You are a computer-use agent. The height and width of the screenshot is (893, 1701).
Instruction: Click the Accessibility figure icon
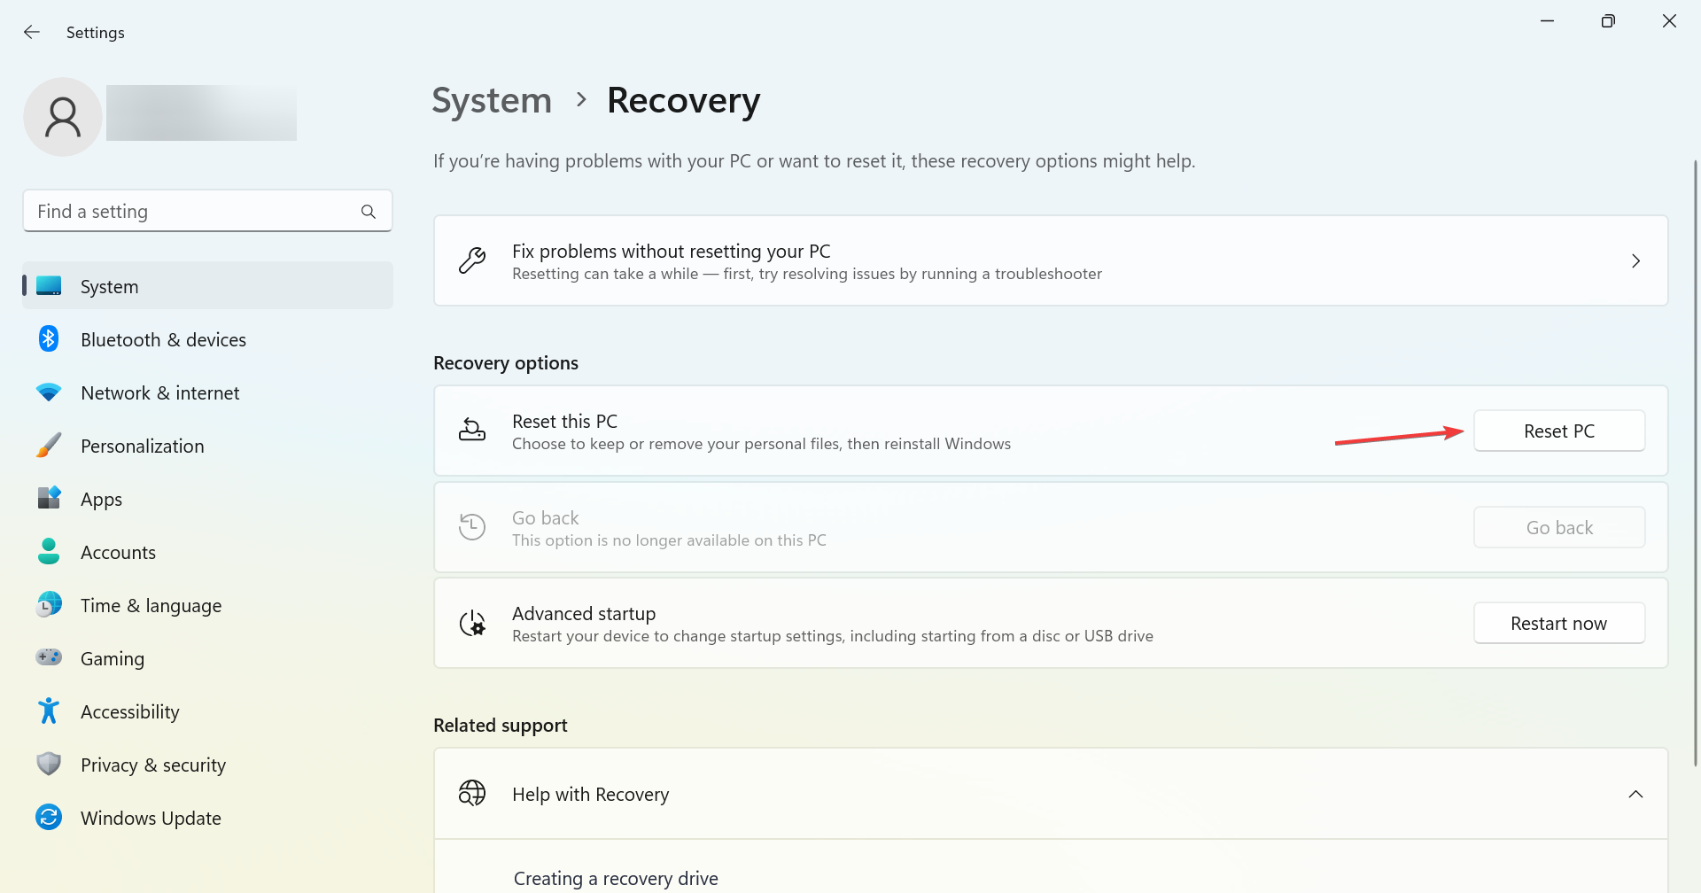49,711
